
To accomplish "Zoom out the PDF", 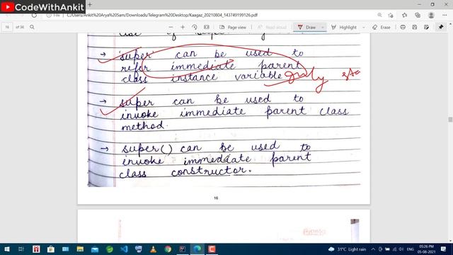I will pyautogui.click(x=171, y=27).
